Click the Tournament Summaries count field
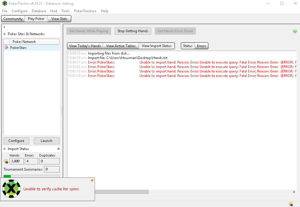This screenshot has height=207, width=300. (52, 169)
